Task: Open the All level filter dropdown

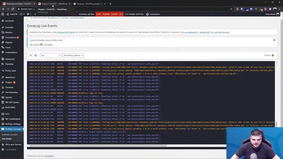Action: [51, 55]
